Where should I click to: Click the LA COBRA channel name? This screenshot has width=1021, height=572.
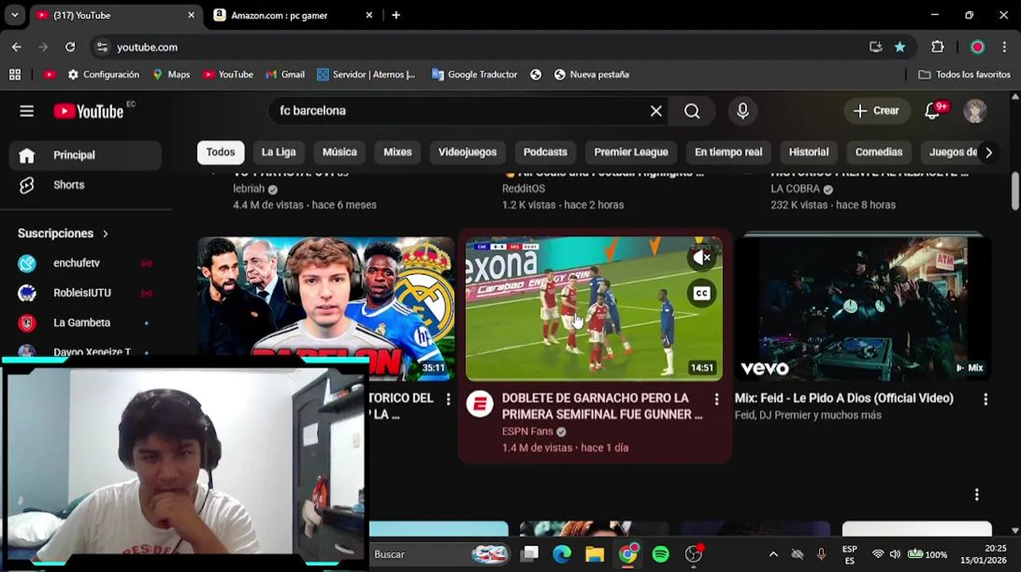tap(795, 188)
